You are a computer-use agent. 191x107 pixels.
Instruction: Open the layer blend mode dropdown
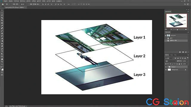click(x=170, y=61)
